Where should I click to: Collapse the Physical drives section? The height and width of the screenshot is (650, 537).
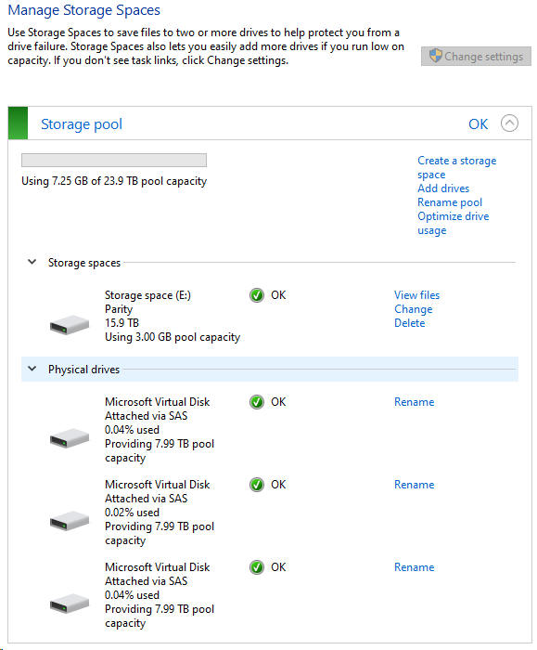tap(32, 369)
